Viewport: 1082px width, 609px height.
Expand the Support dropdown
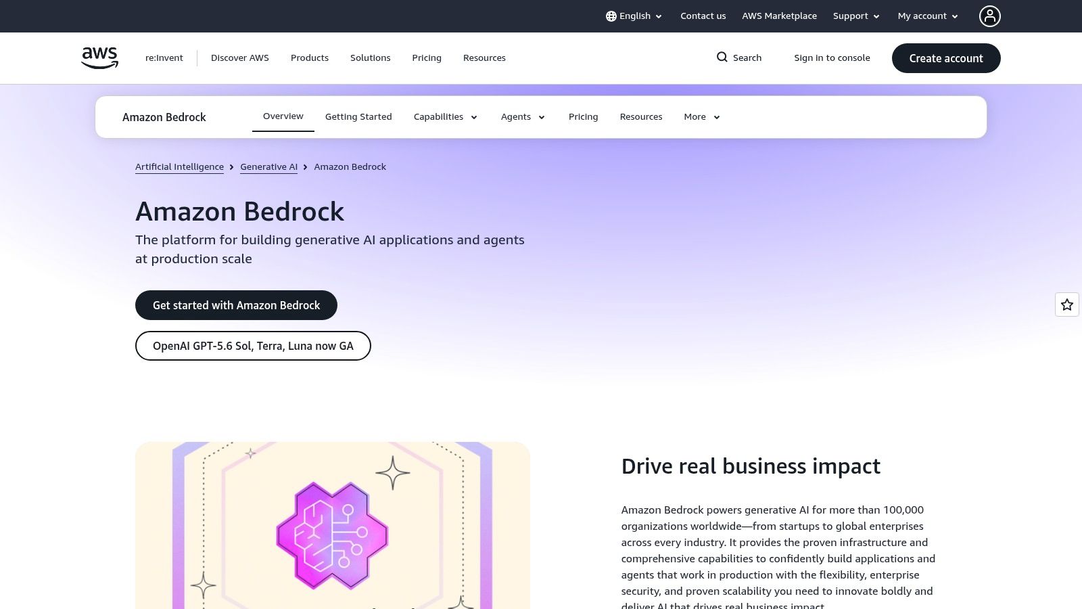[856, 16]
